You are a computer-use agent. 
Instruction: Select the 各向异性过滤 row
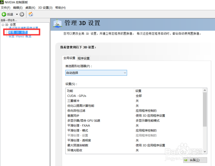pos(134,111)
